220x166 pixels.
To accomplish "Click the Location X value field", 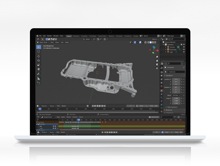I will click(176, 79).
